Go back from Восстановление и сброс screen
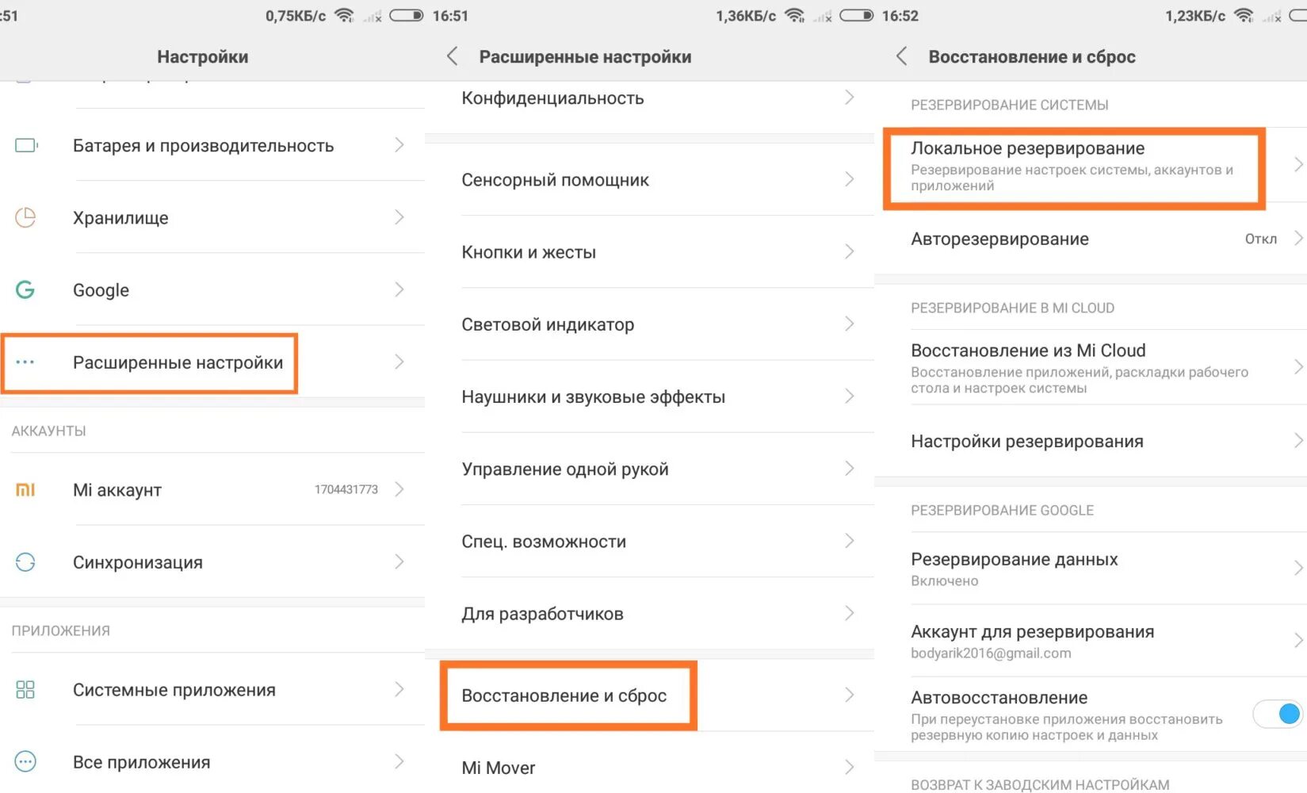 [901, 56]
